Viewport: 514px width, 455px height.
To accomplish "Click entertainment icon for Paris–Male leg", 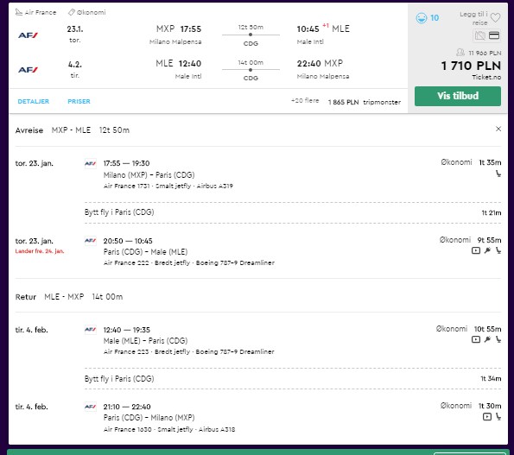I will point(476,250).
